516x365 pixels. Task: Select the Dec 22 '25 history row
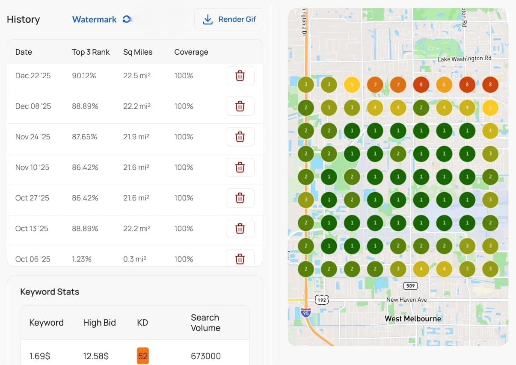point(135,76)
